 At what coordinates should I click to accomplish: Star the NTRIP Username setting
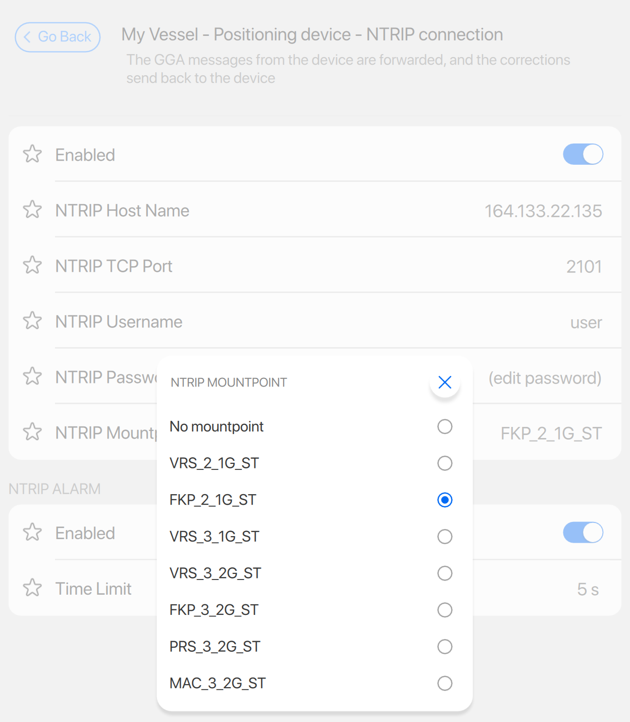coord(32,321)
